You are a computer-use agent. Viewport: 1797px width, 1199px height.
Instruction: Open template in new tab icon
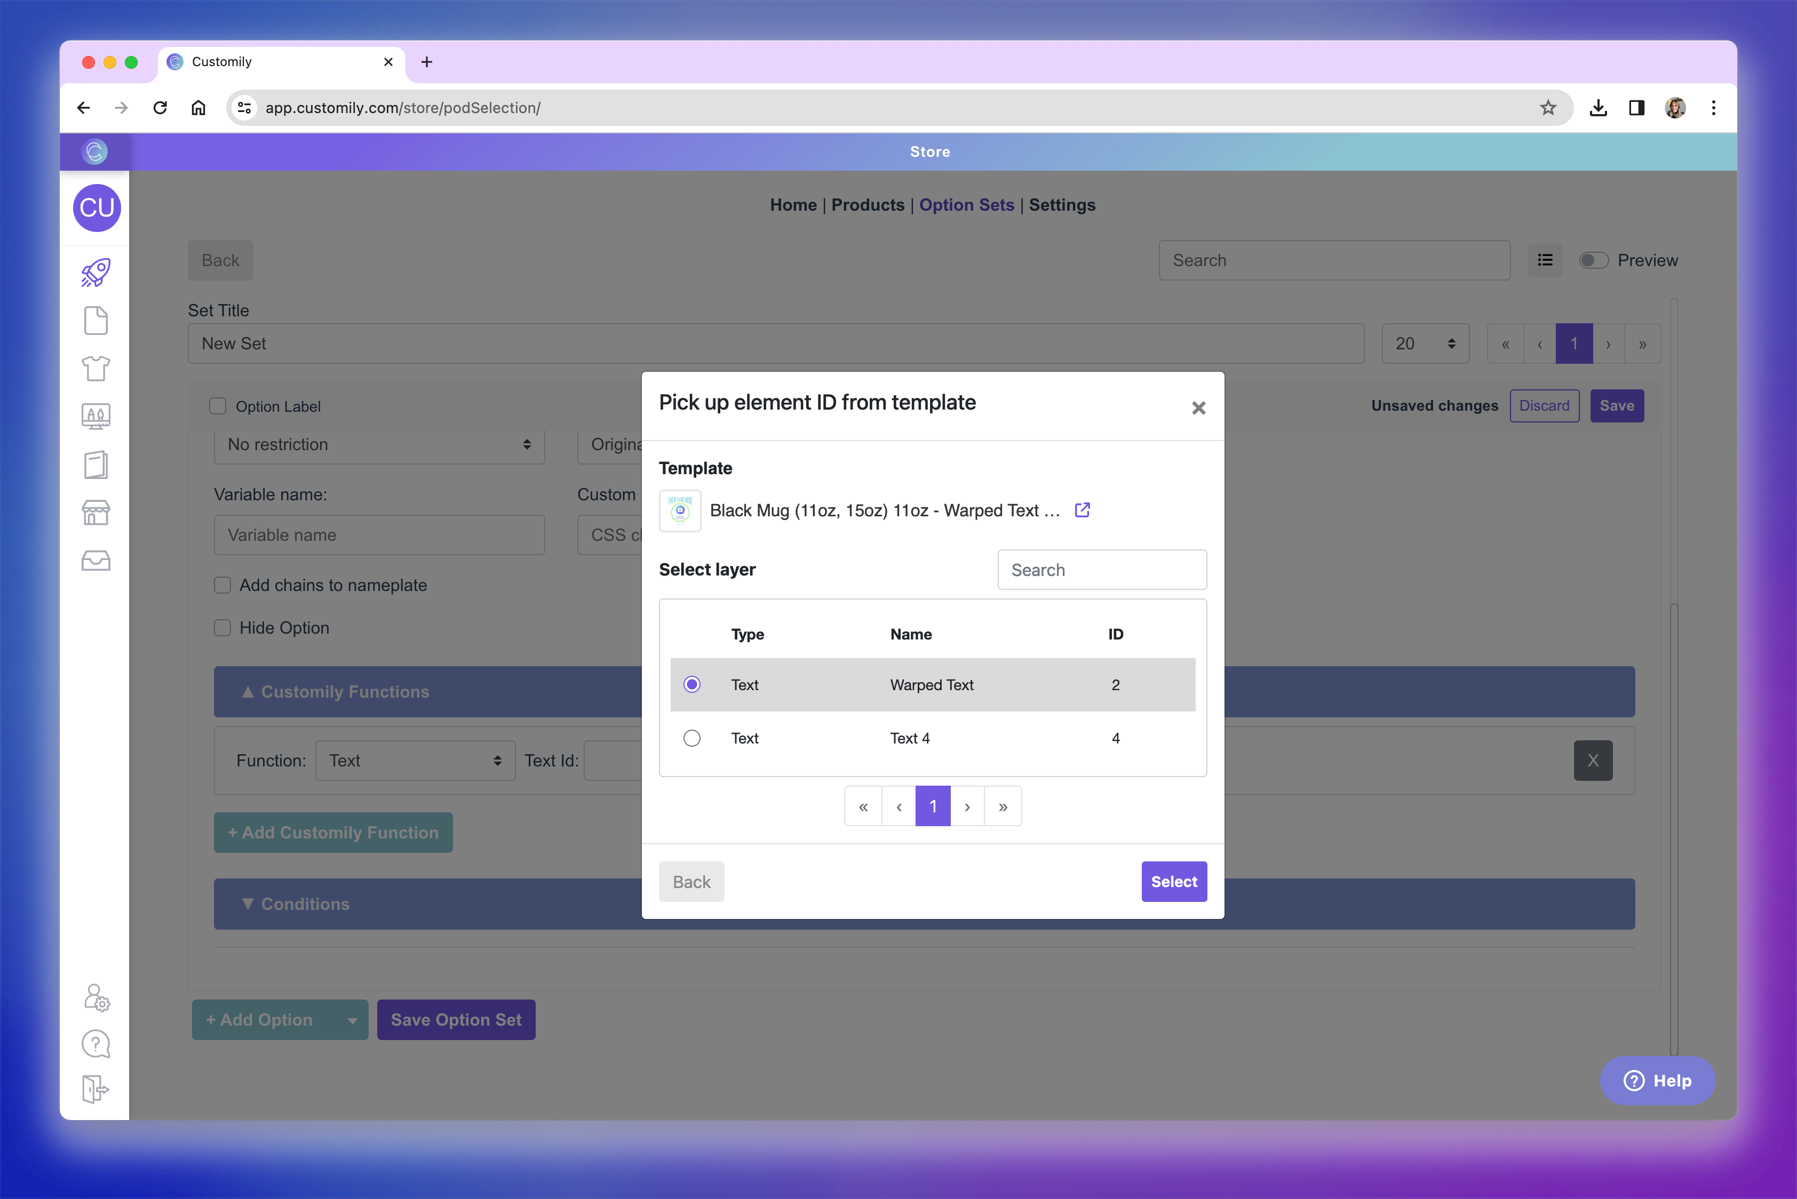(x=1082, y=510)
